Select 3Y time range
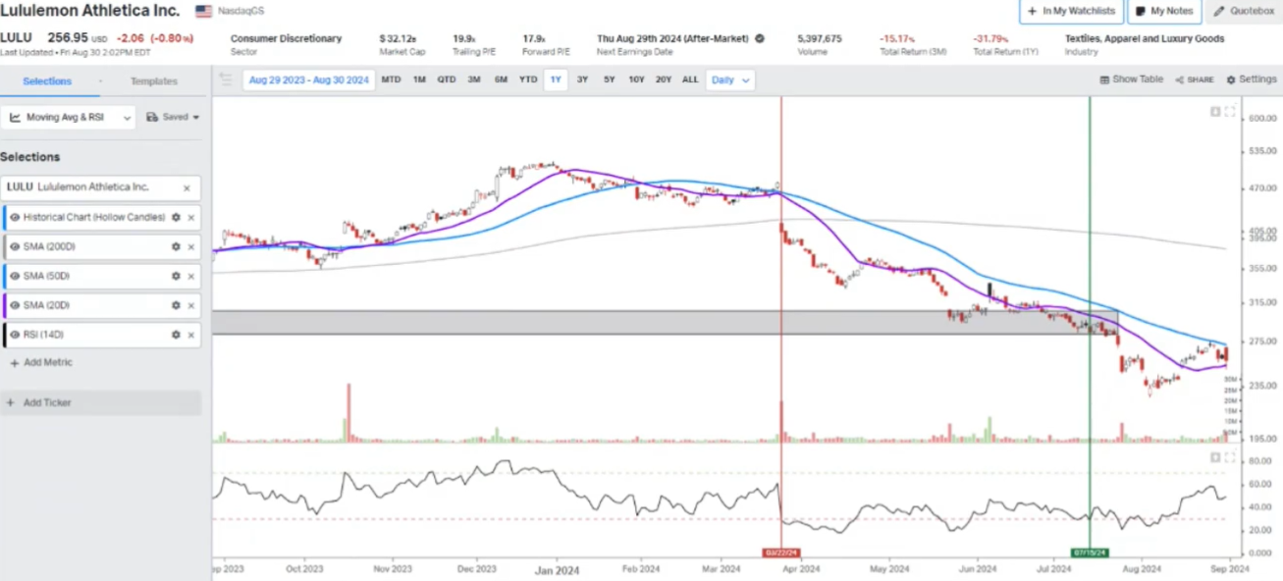1283x581 pixels. [583, 79]
